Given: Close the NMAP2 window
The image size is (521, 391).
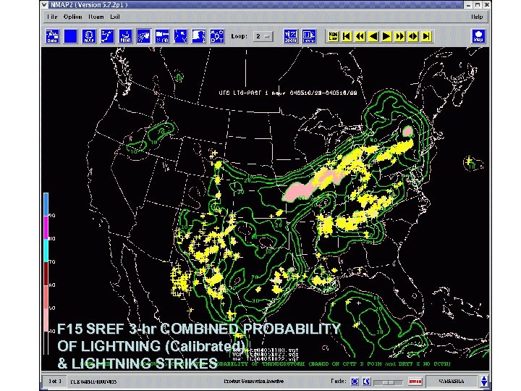Looking at the screenshot, I should point(487,4).
